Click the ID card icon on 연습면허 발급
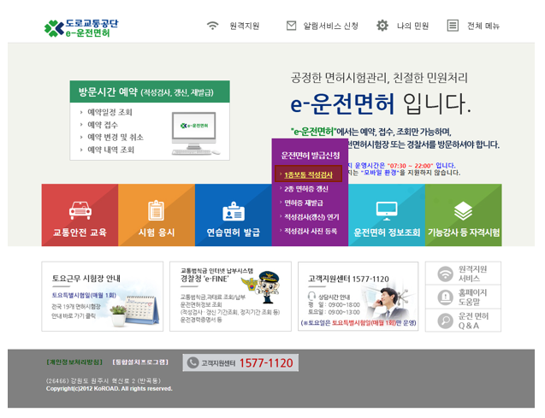 pos(234,211)
